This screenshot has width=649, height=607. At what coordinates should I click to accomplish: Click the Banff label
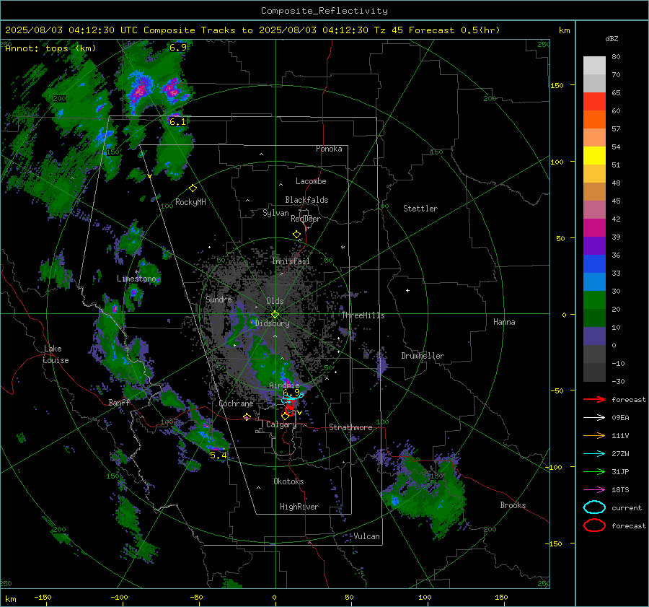119,402
